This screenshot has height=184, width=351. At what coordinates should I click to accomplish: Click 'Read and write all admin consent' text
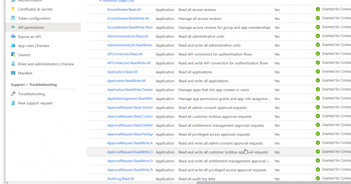coord(220,143)
